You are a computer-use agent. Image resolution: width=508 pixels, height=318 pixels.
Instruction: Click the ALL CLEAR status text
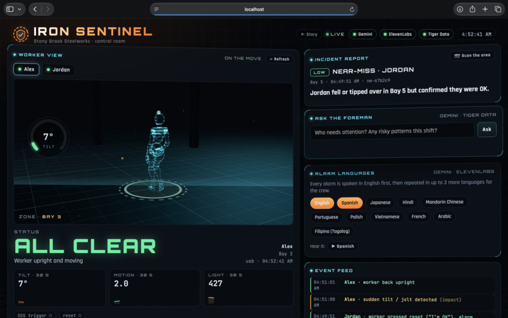click(x=85, y=246)
